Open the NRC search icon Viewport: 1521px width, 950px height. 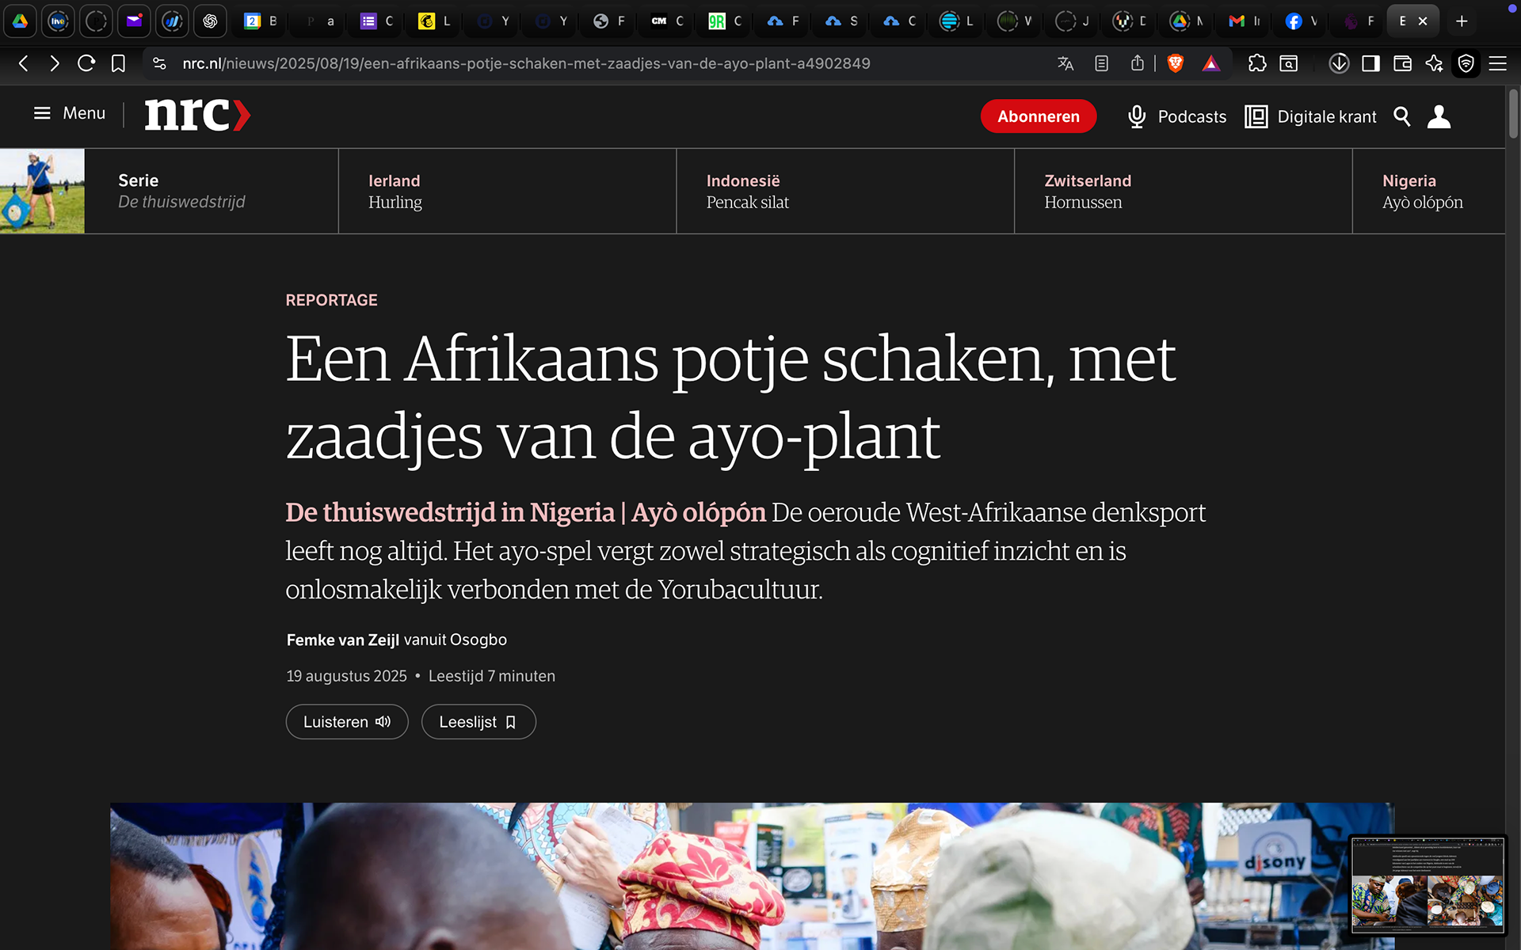[1401, 116]
